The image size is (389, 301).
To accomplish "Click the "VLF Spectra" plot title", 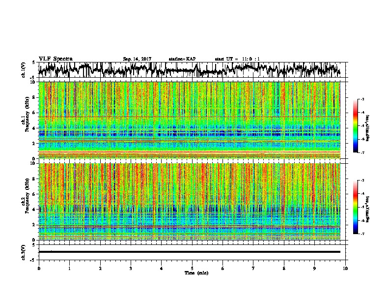I will (x=56, y=59).
